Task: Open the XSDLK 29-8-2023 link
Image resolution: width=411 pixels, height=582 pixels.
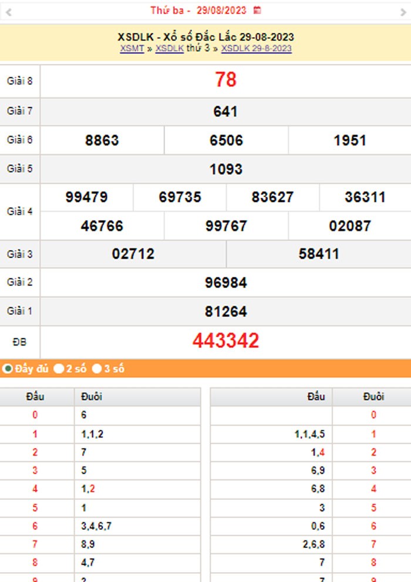Action: (x=256, y=49)
